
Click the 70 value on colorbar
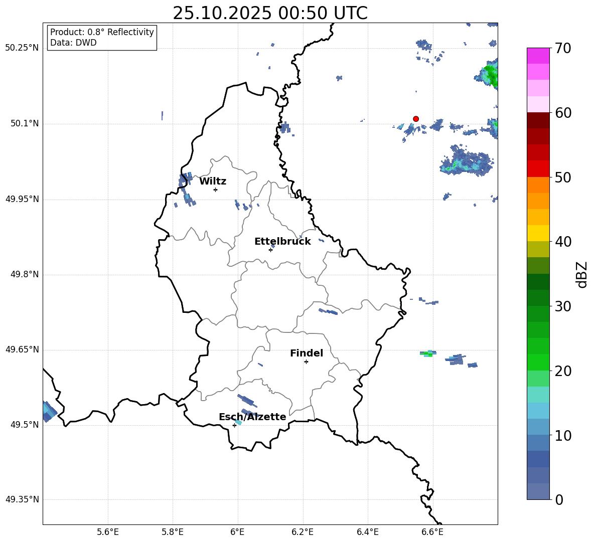(x=563, y=48)
